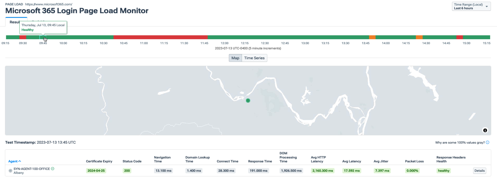Select the orange warning segment near 14:30
The image size is (497, 181).
pos(419,37)
